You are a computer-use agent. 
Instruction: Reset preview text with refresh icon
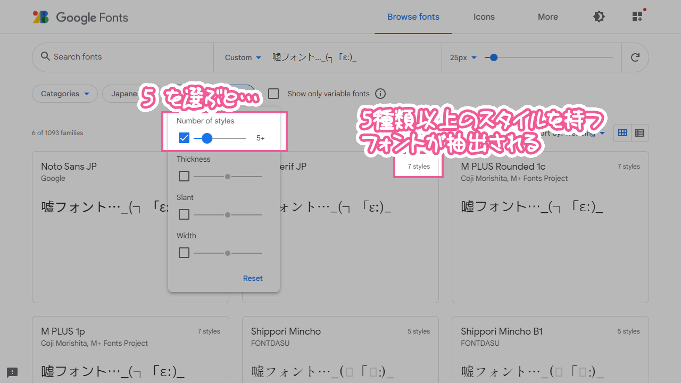click(x=635, y=57)
